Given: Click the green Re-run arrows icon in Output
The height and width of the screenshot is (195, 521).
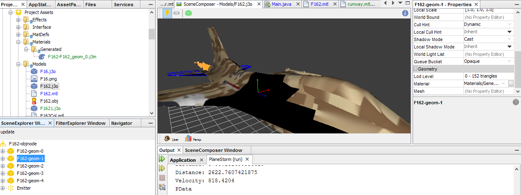Looking at the screenshot, I should [x=162, y=158].
